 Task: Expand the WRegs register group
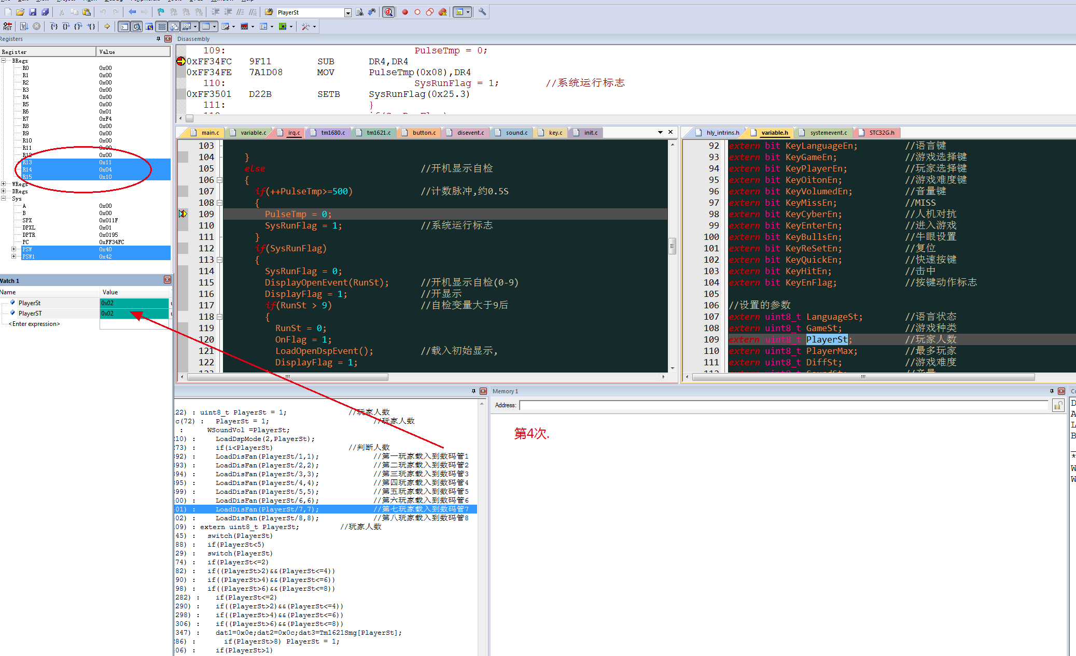click(x=4, y=184)
